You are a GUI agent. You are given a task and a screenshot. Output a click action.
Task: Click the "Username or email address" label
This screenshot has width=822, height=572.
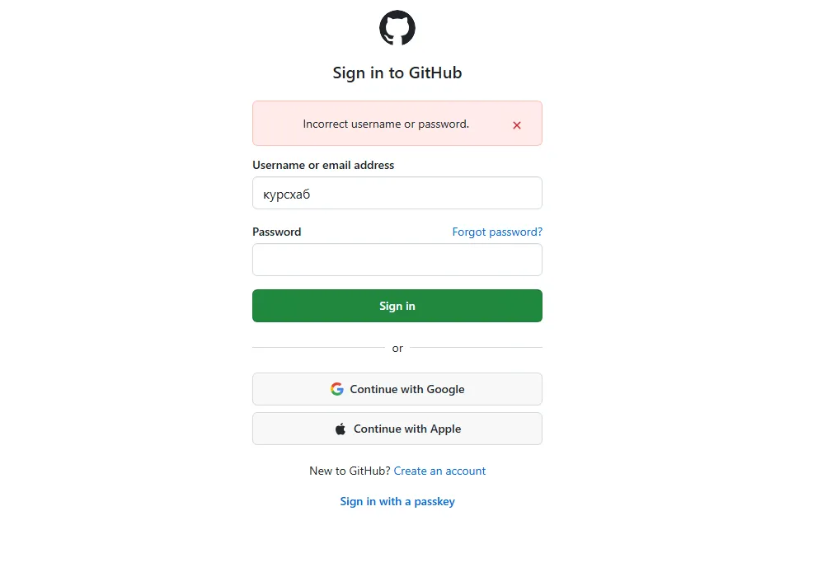(x=323, y=165)
